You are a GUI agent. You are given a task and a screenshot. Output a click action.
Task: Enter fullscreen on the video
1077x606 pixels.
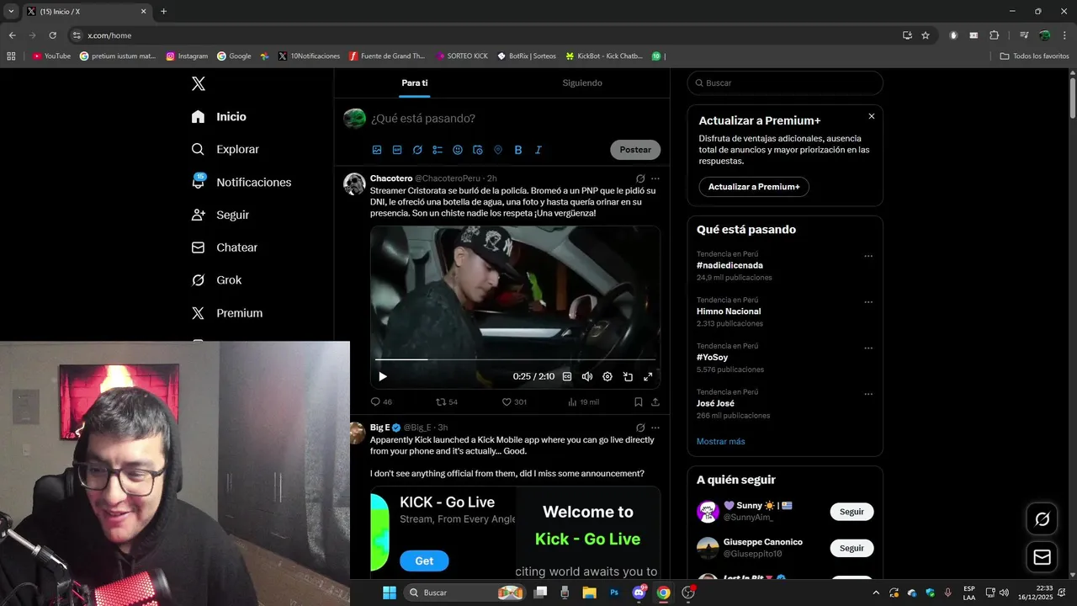[648, 377]
